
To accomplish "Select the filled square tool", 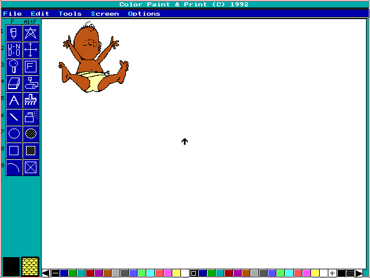I will coord(31,151).
